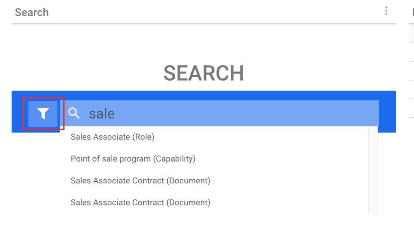Click the magnifying glass search icon
Viewport: 414px width, 242px height.
pyautogui.click(x=74, y=113)
